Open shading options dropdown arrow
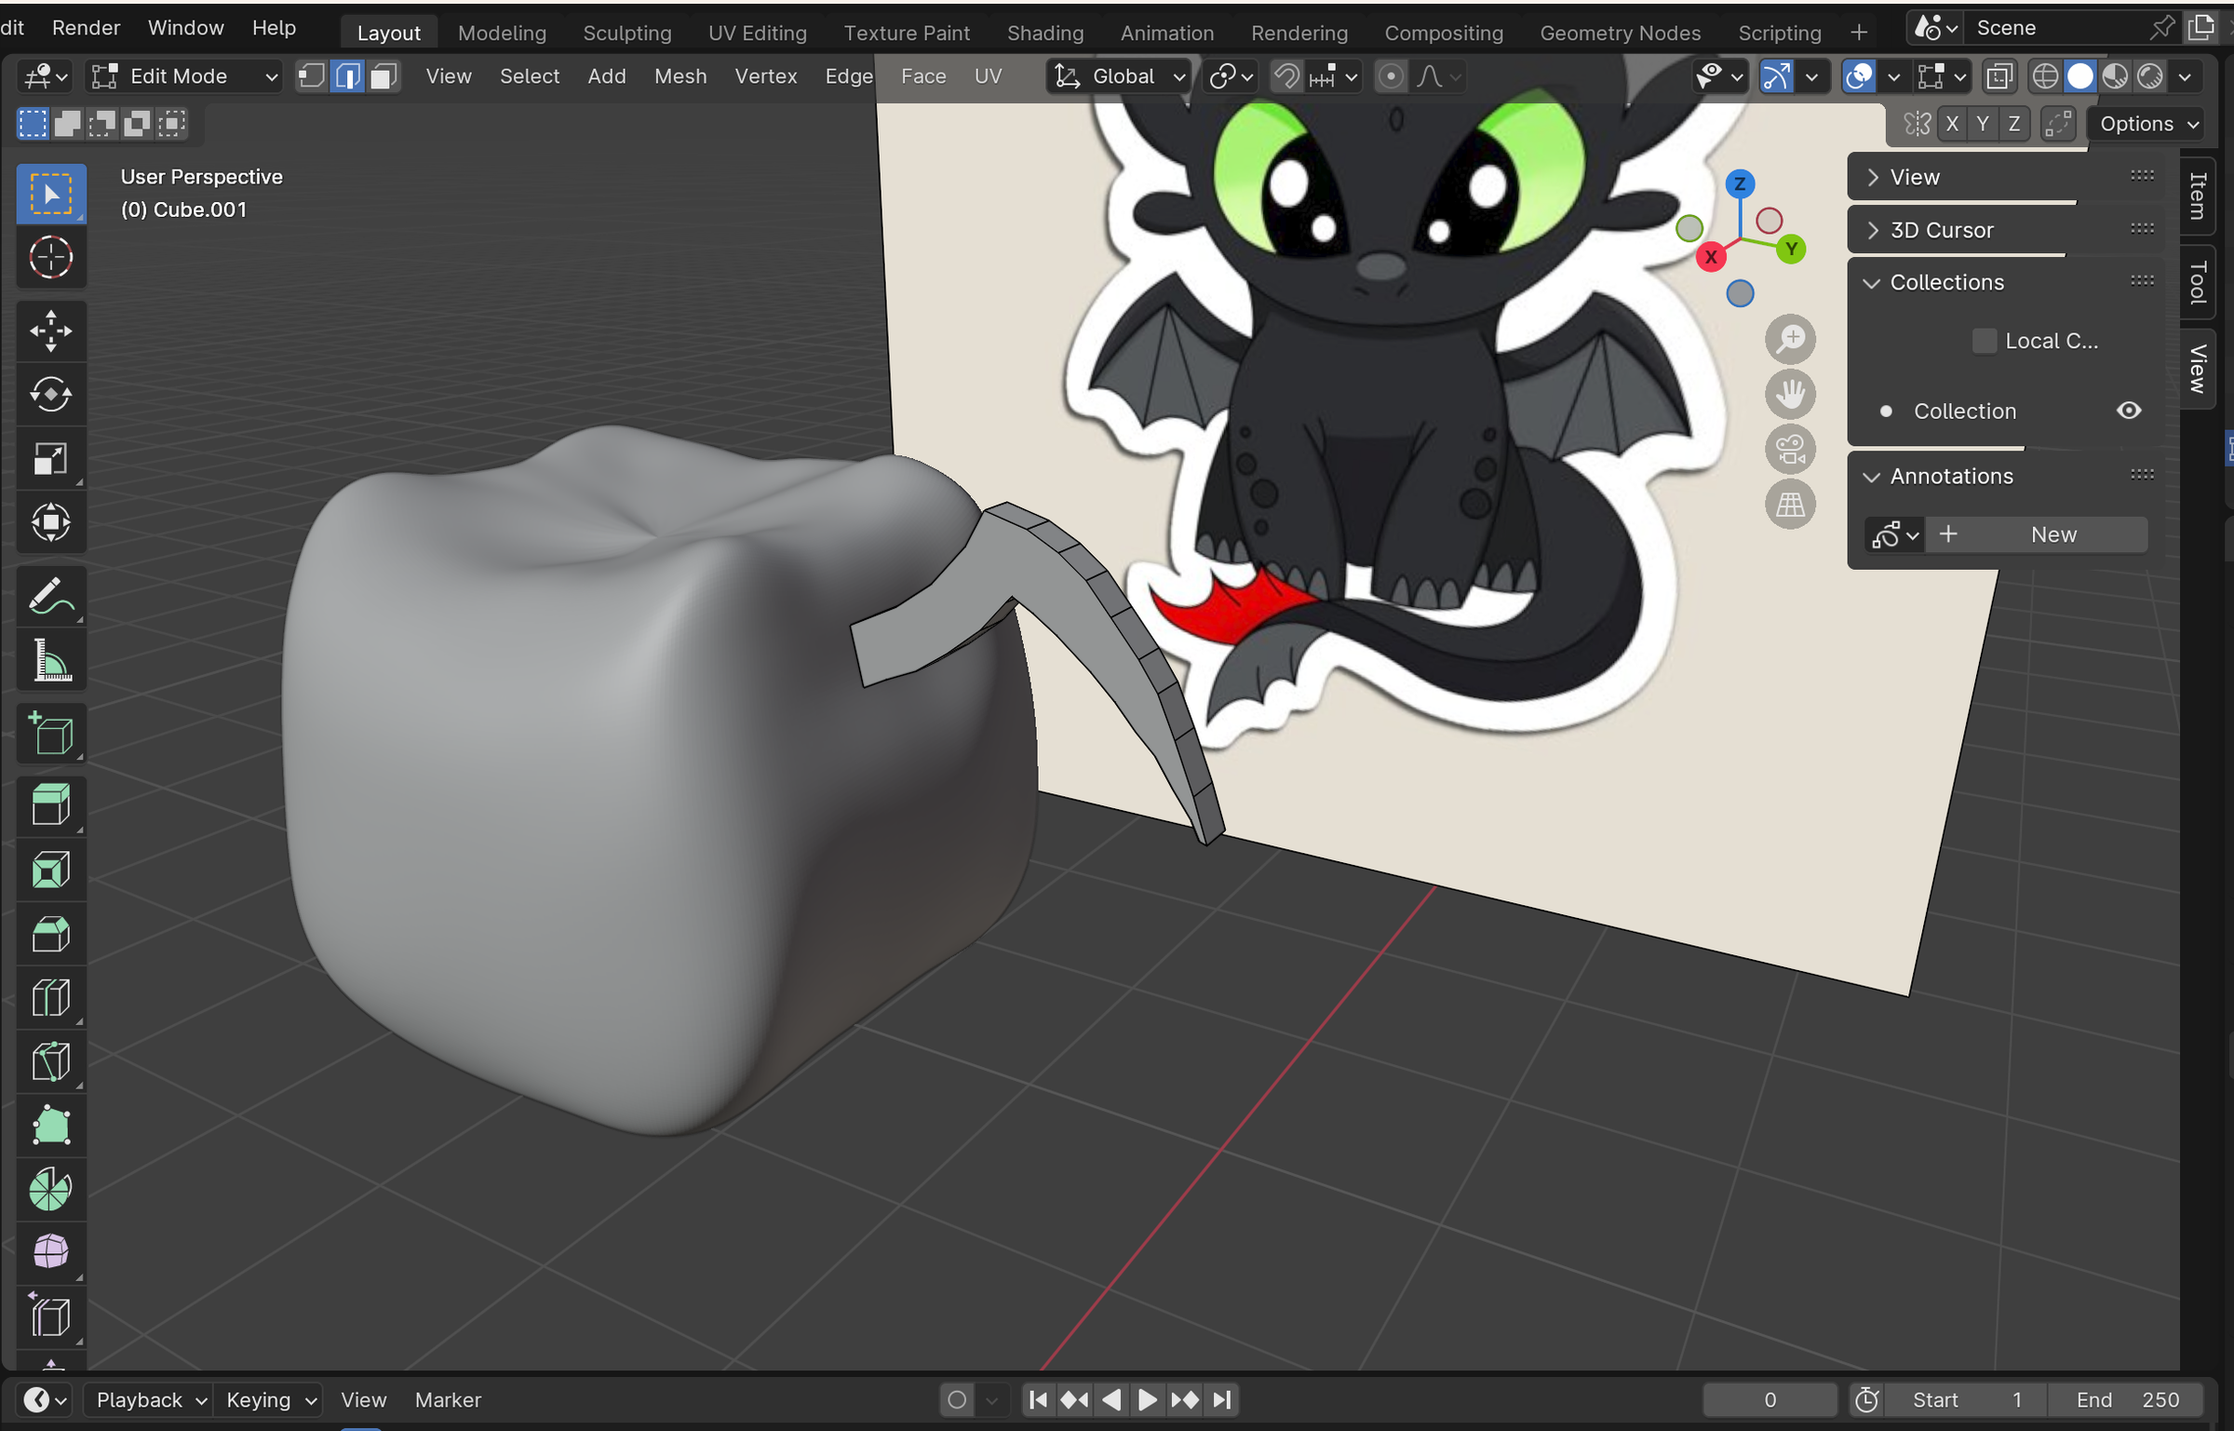 2185,76
